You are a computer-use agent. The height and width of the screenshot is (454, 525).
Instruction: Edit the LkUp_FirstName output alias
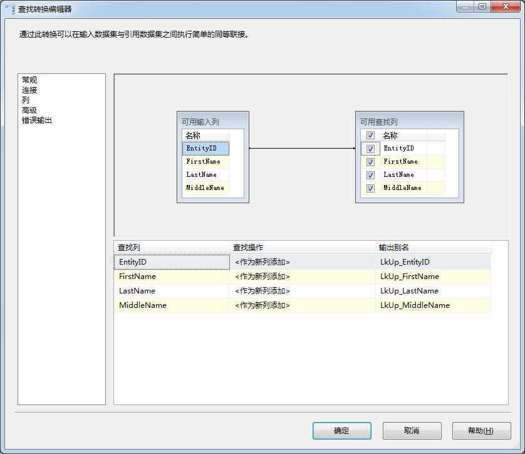point(434,277)
